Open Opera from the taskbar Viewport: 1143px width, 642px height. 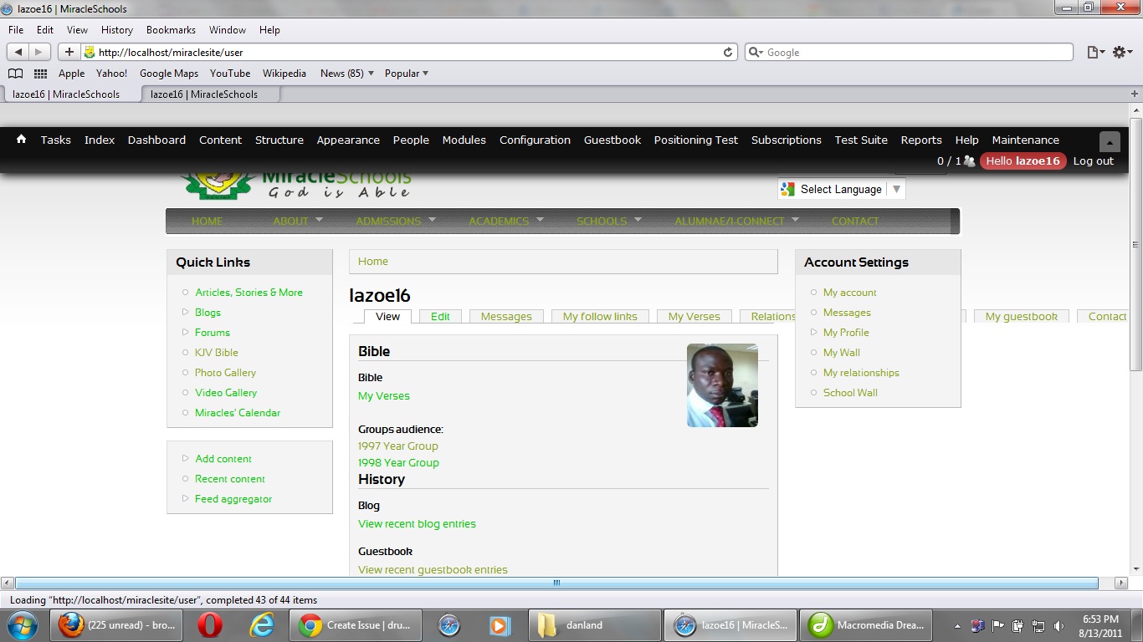click(x=210, y=624)
